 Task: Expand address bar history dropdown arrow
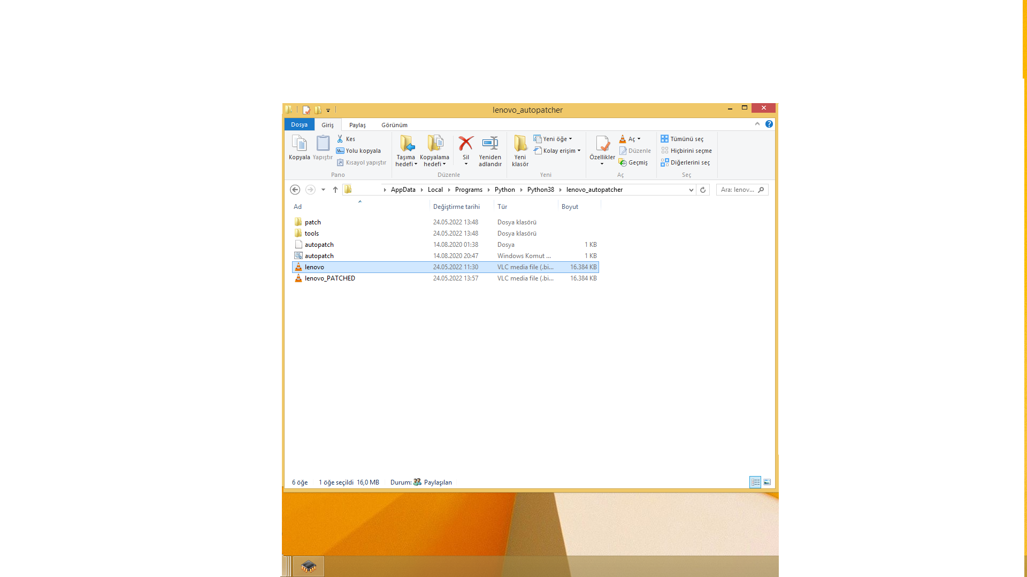pyautogui.click(x=691, y=190)
